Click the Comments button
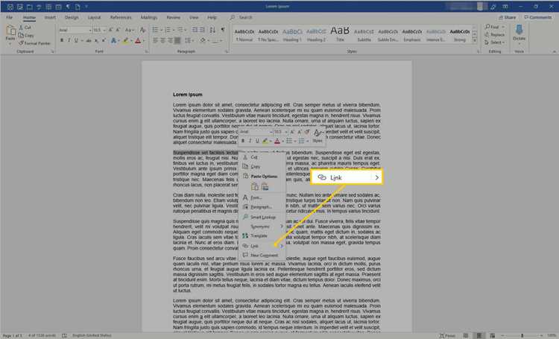 [x=538, y=17]
